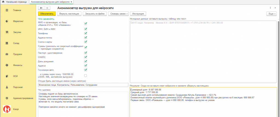Close the Анонимизатор form with X

[276, 8]
